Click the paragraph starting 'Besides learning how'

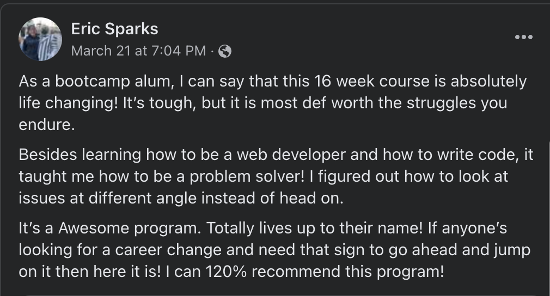tap(276, 176)
